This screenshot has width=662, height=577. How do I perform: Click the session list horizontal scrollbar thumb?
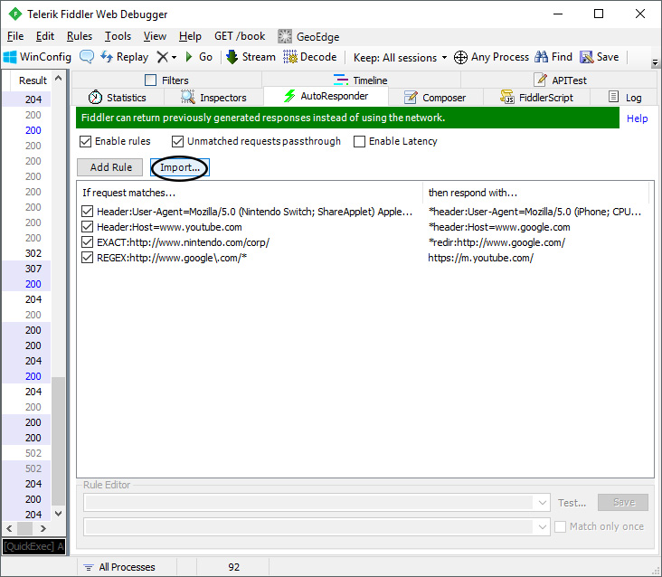click(25, 528)
